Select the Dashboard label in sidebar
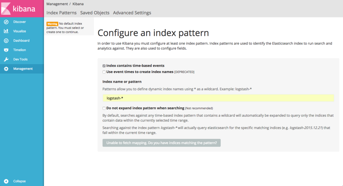The image size is (343, 186). point(21,41)
